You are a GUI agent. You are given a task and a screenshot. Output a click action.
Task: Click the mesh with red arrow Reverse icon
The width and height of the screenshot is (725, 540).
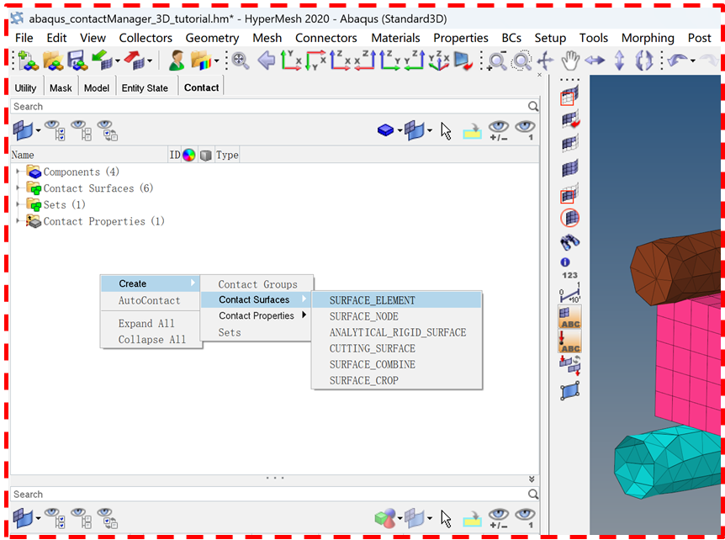tap(570, 119)
